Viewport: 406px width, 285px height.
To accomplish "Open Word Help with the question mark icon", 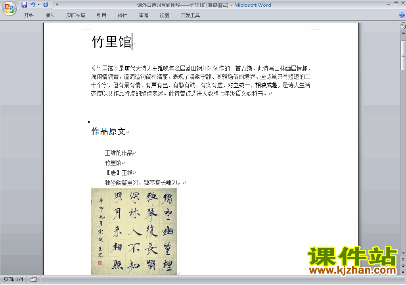I will pos(402,15).
